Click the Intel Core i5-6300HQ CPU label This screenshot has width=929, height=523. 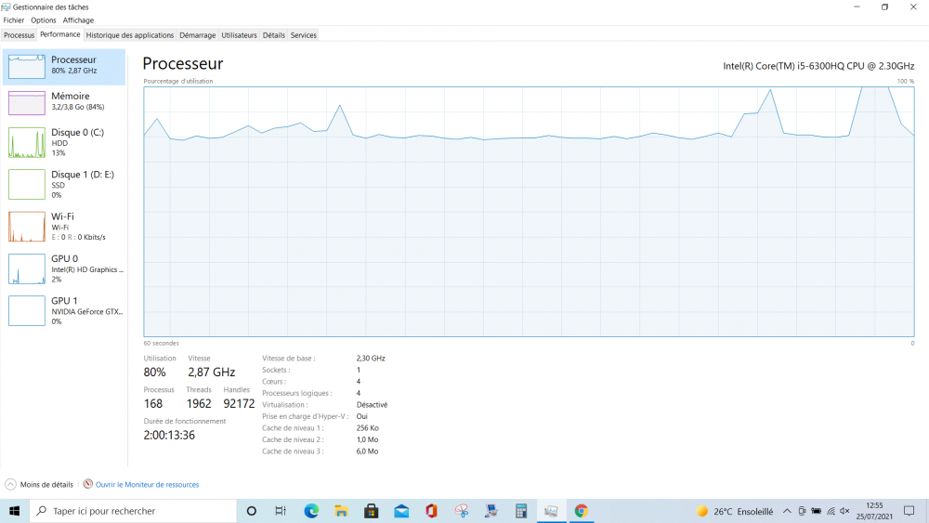click(x=818, y=66)
